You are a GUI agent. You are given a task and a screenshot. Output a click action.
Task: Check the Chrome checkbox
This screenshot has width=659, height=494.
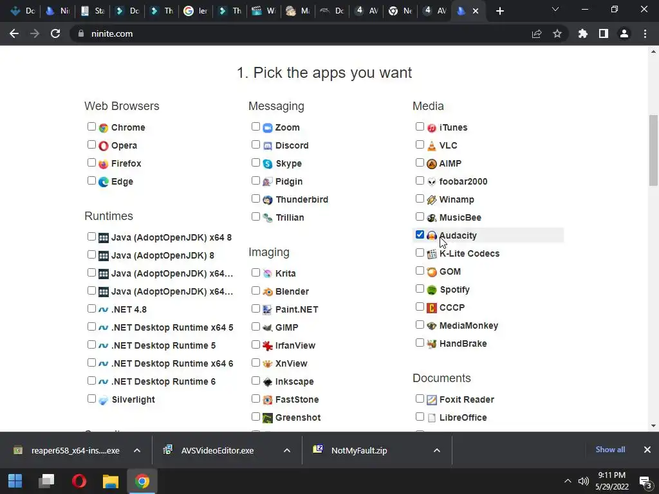(91, 127)
